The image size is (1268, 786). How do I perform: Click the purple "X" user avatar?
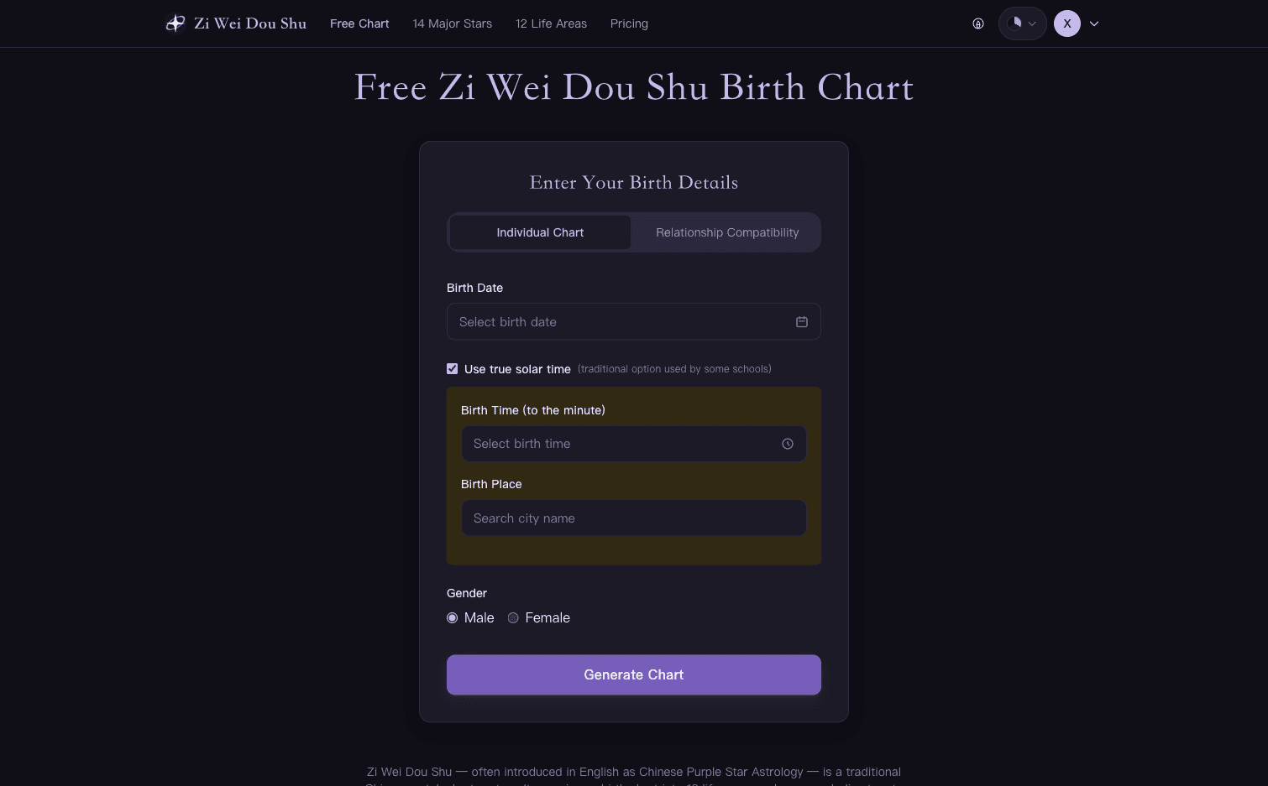coord(1067,23)
